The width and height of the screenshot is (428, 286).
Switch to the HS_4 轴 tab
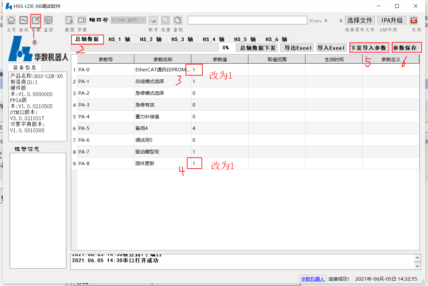(213, 39)
